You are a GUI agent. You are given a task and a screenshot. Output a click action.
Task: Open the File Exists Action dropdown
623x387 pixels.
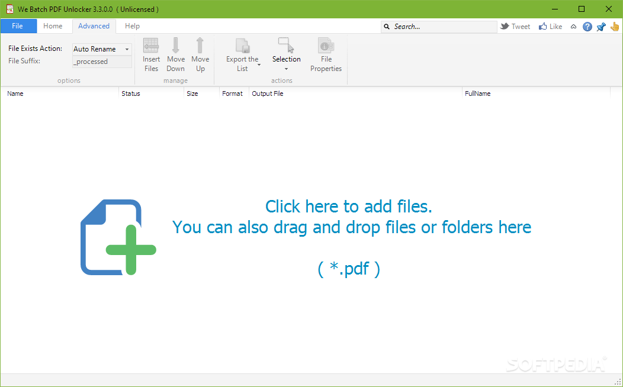102,49
